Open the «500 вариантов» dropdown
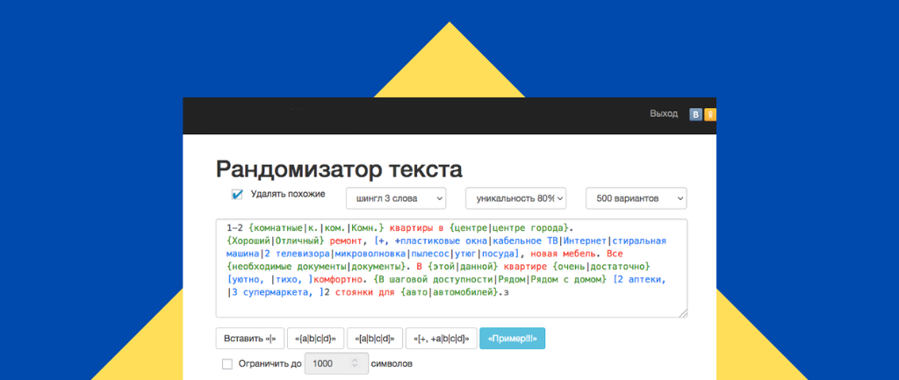The width and height of the screenshot is (899, 380). (636, 198)
